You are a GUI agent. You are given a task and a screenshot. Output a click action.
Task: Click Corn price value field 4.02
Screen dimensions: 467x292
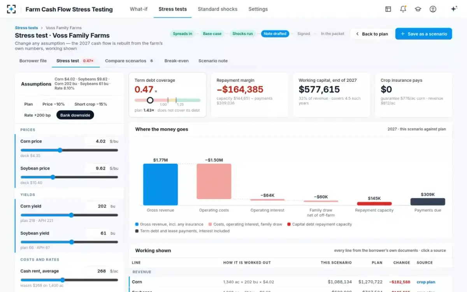[97, 141]
